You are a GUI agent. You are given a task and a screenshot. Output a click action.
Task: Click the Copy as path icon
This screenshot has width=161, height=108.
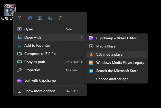tap(20, 62)
